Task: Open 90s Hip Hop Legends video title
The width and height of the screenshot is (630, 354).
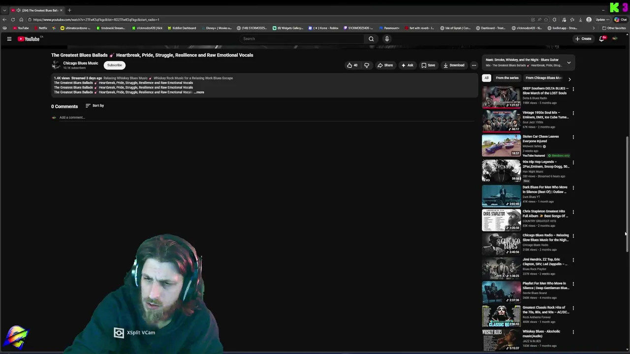Action: pyautogui.click(x=545, y=164)
